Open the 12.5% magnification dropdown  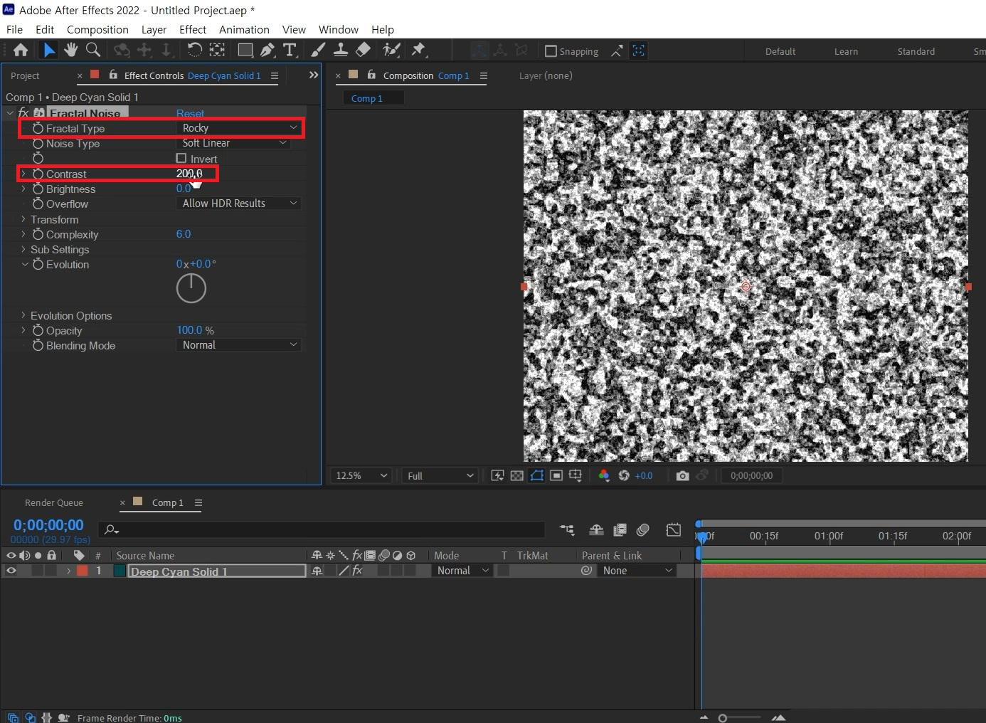361,475
